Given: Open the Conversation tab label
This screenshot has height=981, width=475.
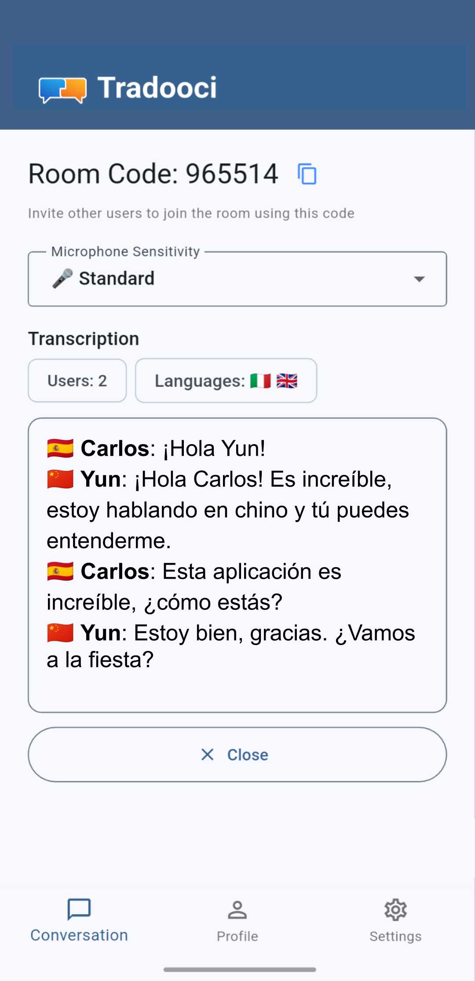Looking at the screenshot, I should [x=79, y=935].
